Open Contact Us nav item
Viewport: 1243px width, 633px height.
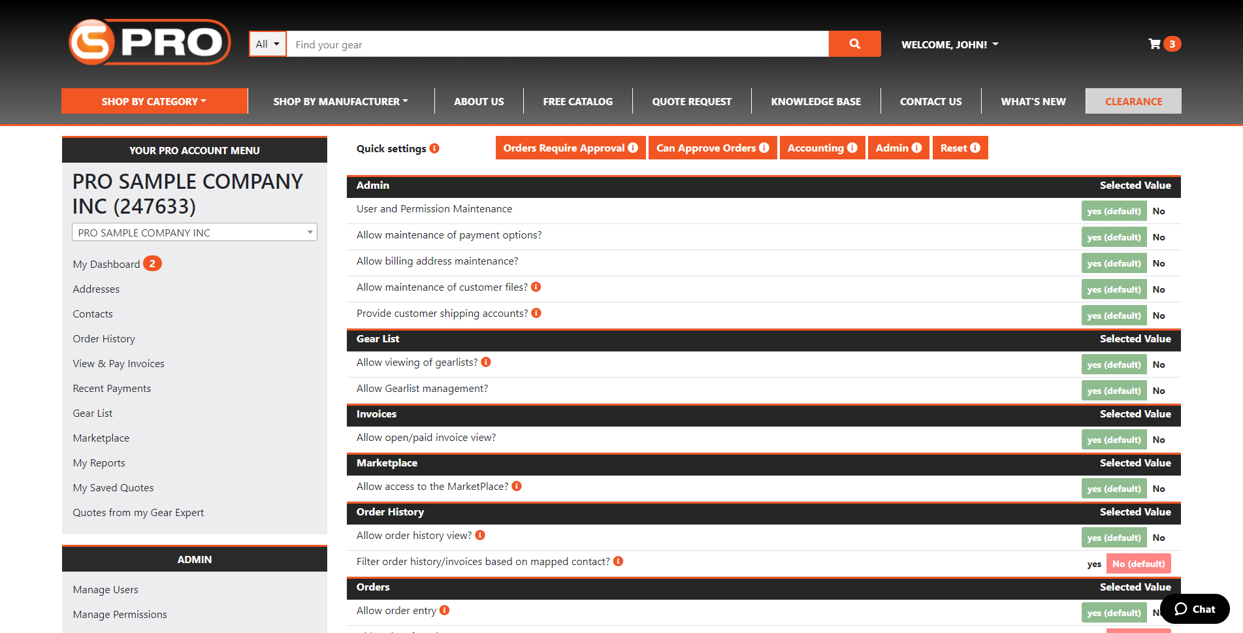(x=931, y=101)
